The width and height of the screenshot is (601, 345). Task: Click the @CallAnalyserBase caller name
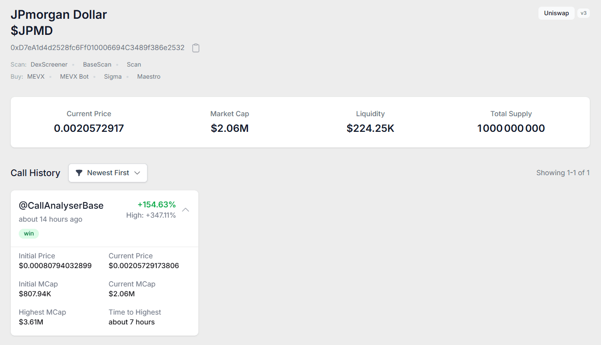[x=61, y=206]
